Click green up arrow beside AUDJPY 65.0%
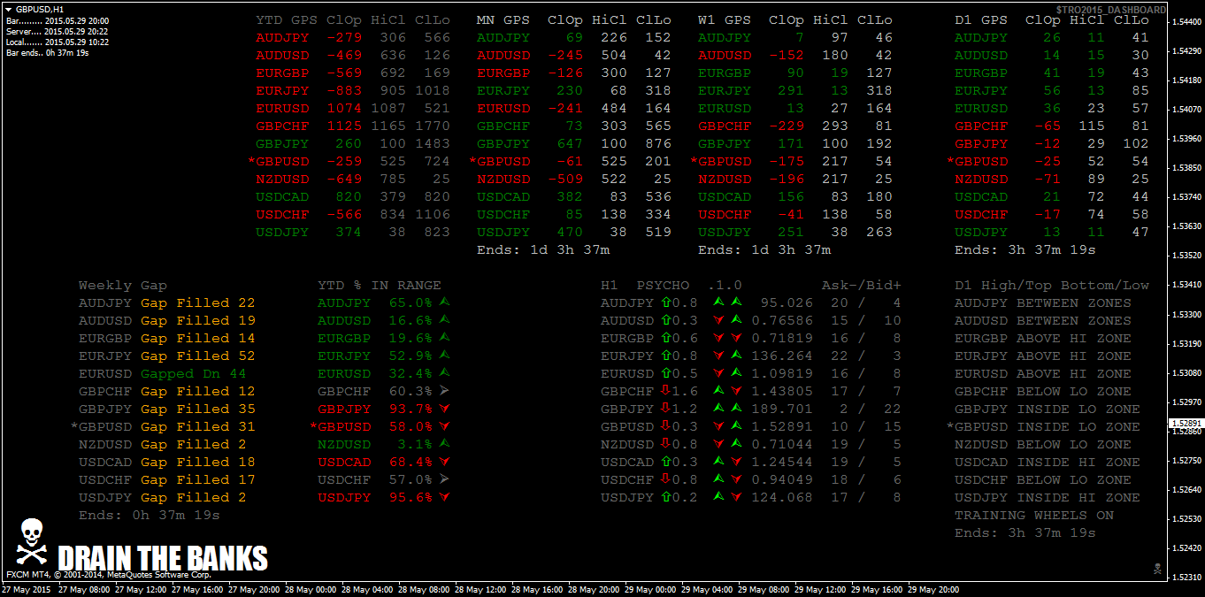1205x597 pixels. click(x=444, y=302)
